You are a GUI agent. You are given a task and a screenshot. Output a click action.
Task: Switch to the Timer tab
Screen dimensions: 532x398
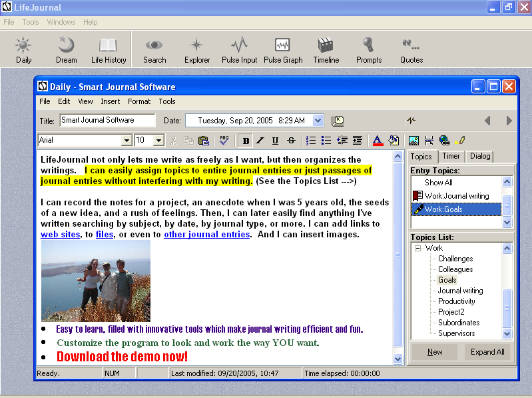451,156
